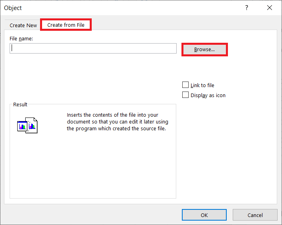Switch to the Create New tab
Image resolution: width=282 pixels, height=225 pixels.
click(23, 25)
